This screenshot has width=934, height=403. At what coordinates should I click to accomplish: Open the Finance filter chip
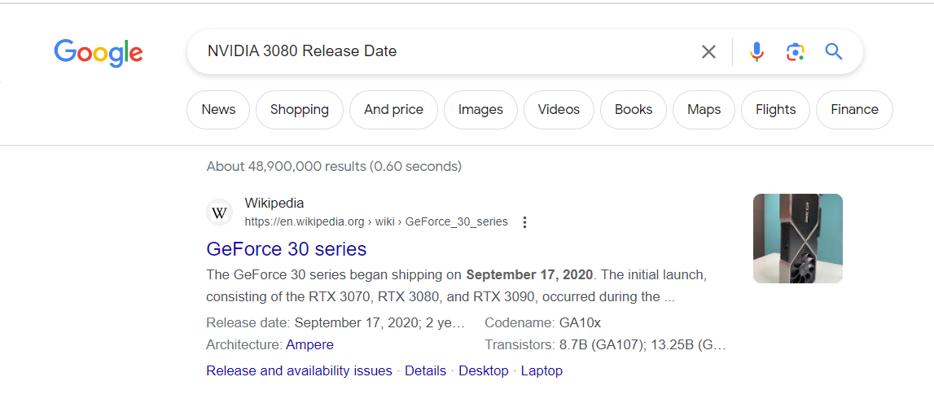click(x=854, y=110)
